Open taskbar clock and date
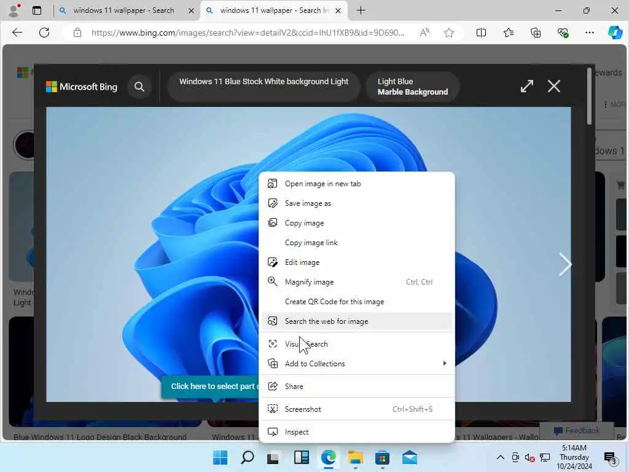This screenshot has width=629, height=472. [574, 457]
